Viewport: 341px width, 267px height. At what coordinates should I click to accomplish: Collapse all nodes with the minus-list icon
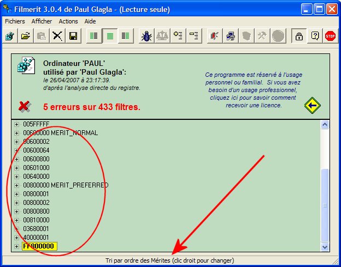194,36
